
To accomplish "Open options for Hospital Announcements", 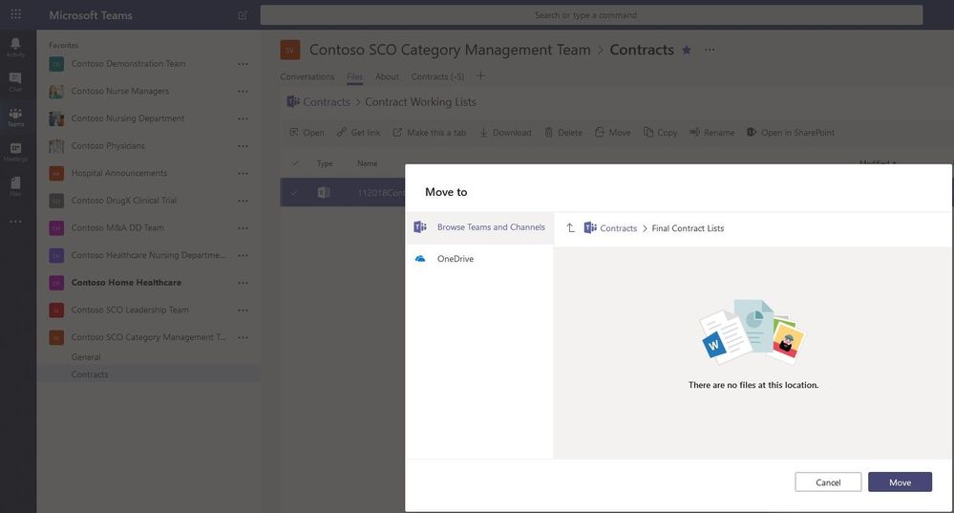I will click(243, 174).
